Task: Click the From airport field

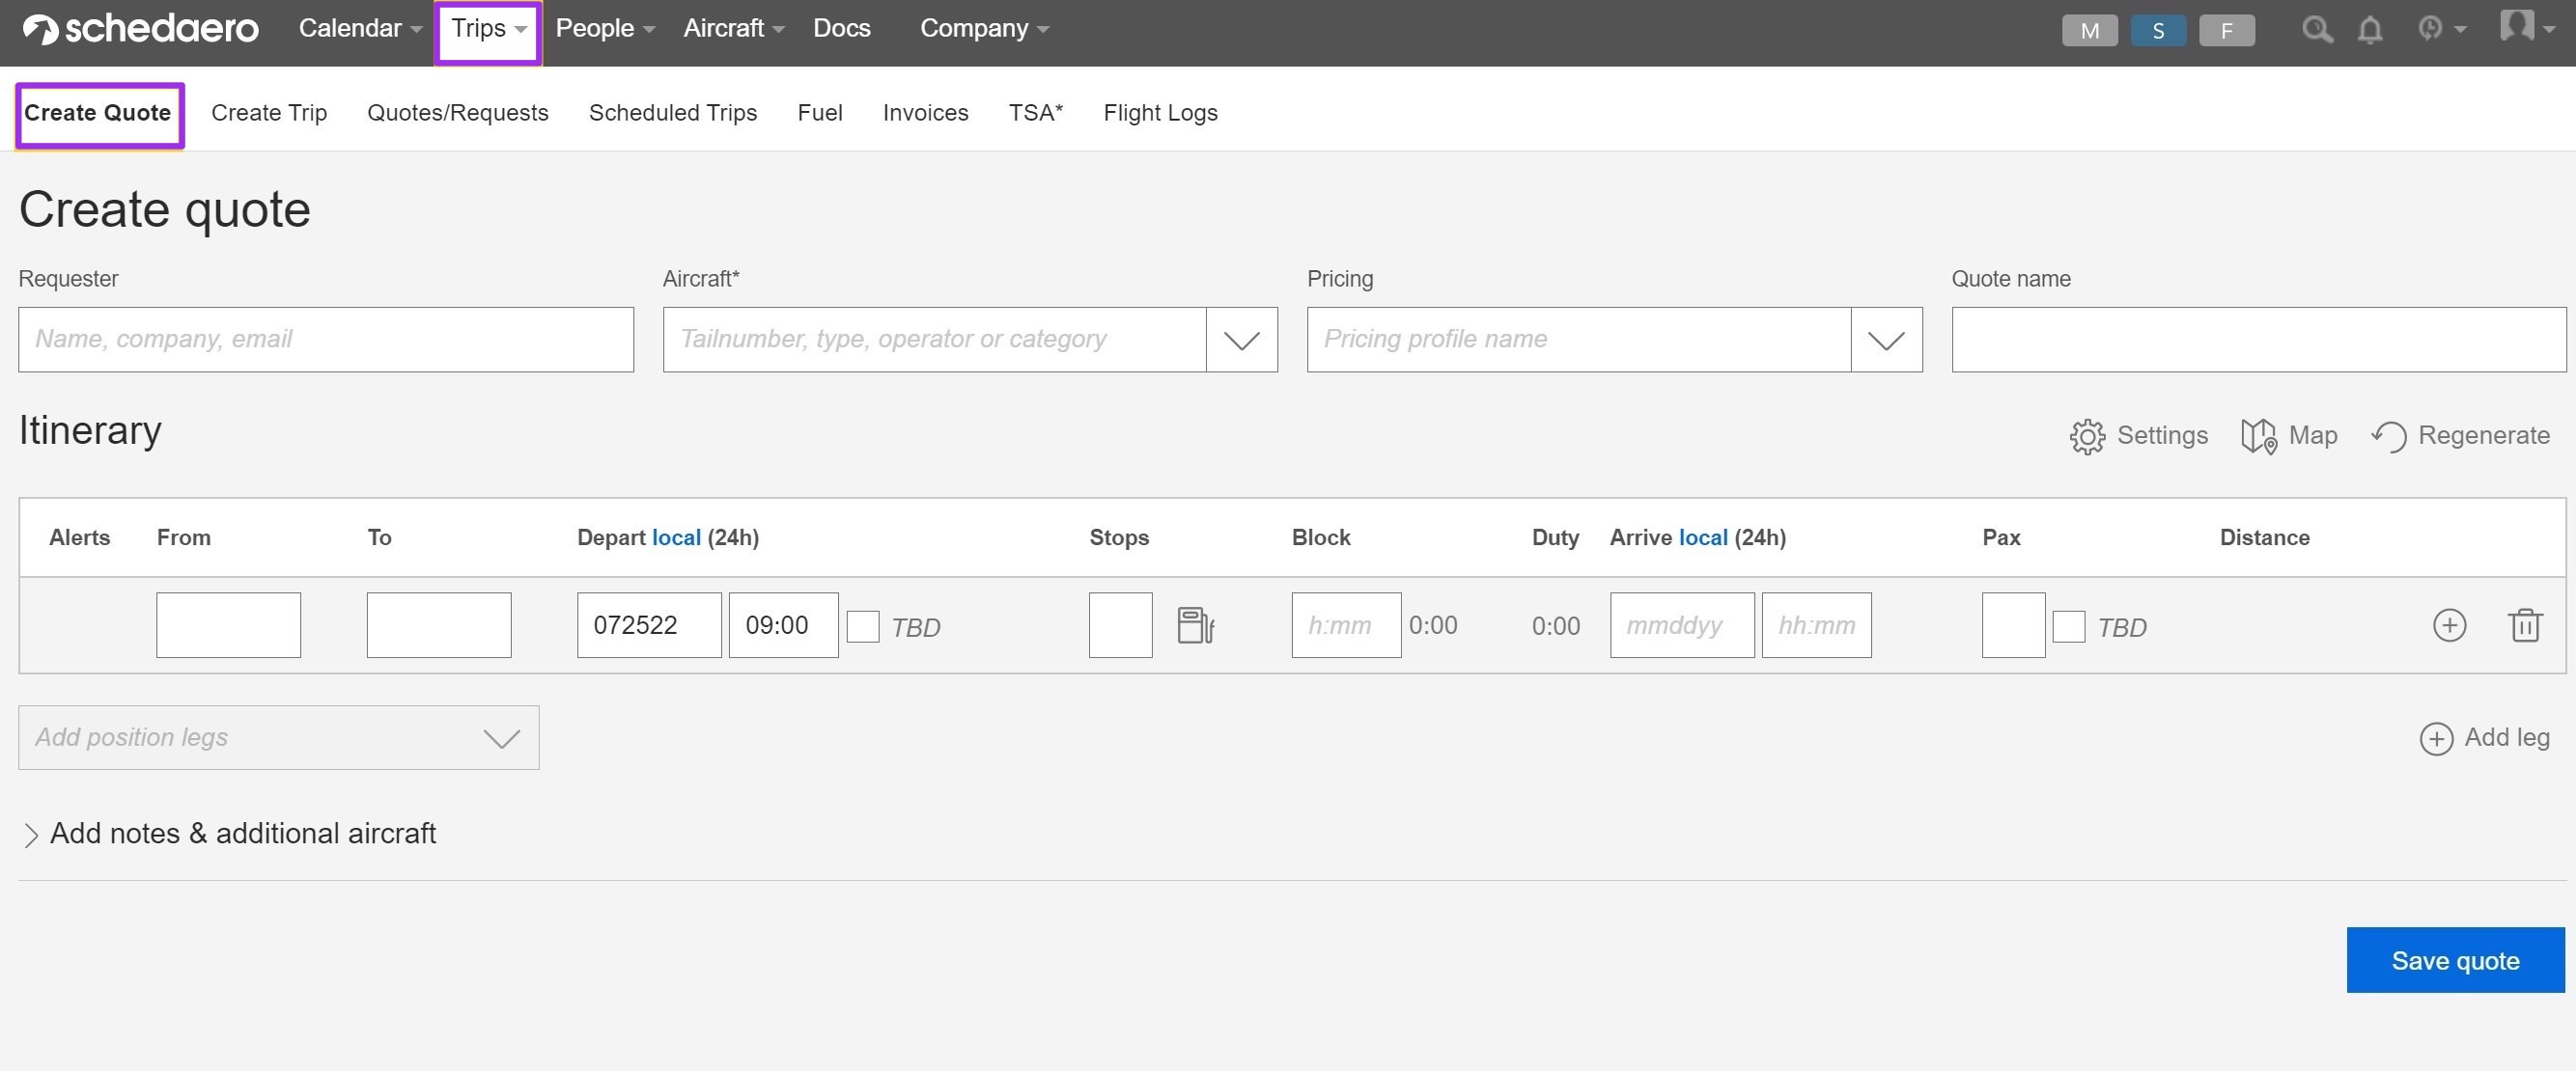Action: tap(228, 625)
